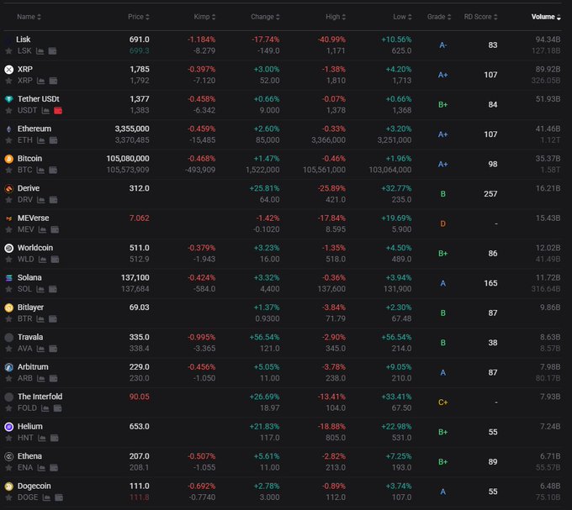This screenshot has width=572, height=510.
Task: Click the Bitcoin logo icon
Action: pyautogui.click(x=8, y=159)
